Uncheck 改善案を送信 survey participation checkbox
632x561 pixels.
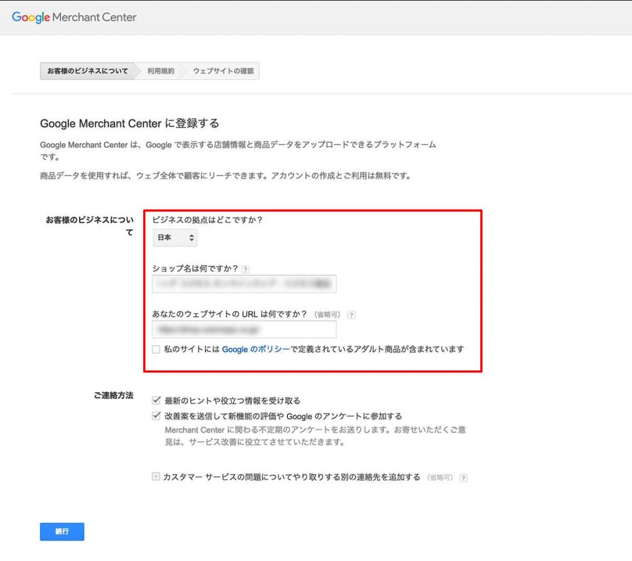tap(156, 416)
